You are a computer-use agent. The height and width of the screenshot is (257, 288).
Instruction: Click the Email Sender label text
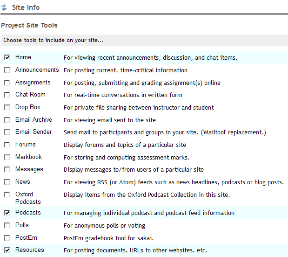(x=33, y=132)
